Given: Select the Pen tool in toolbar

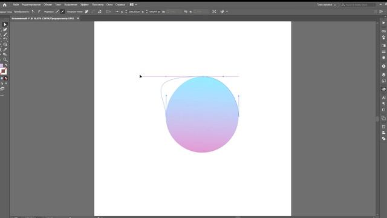Looking at the screenshot, I should (x=5, y=30).
